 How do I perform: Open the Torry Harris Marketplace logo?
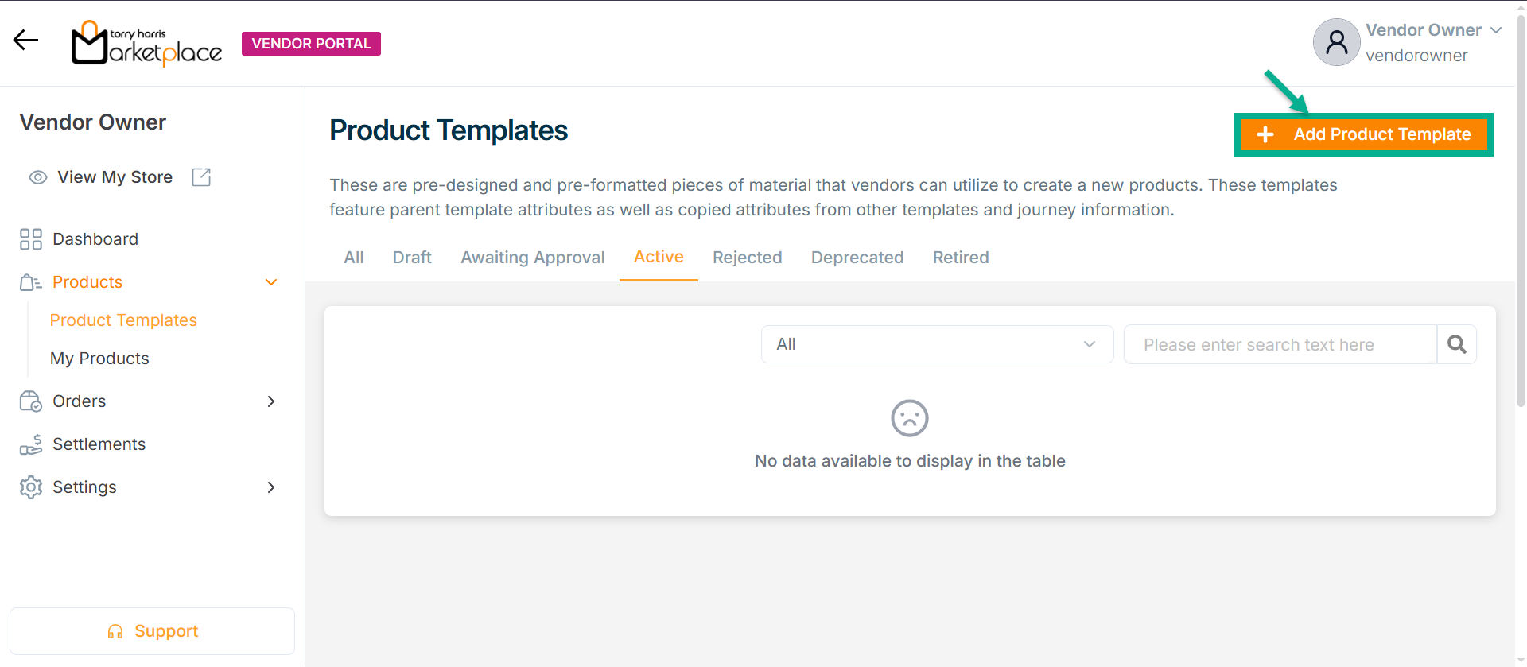[146, 43]
